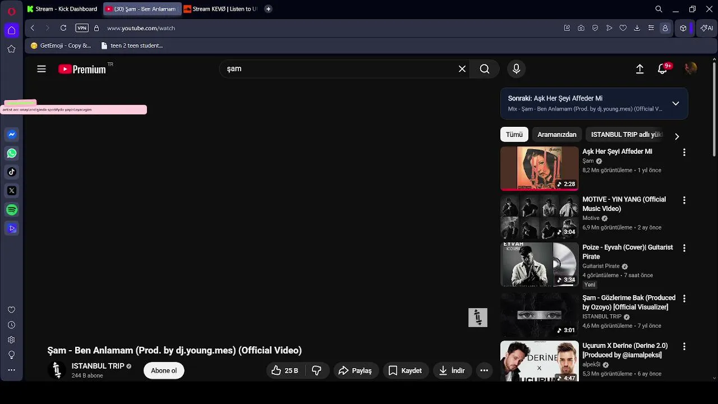
Task: Dislike the video
Action: 316,370
